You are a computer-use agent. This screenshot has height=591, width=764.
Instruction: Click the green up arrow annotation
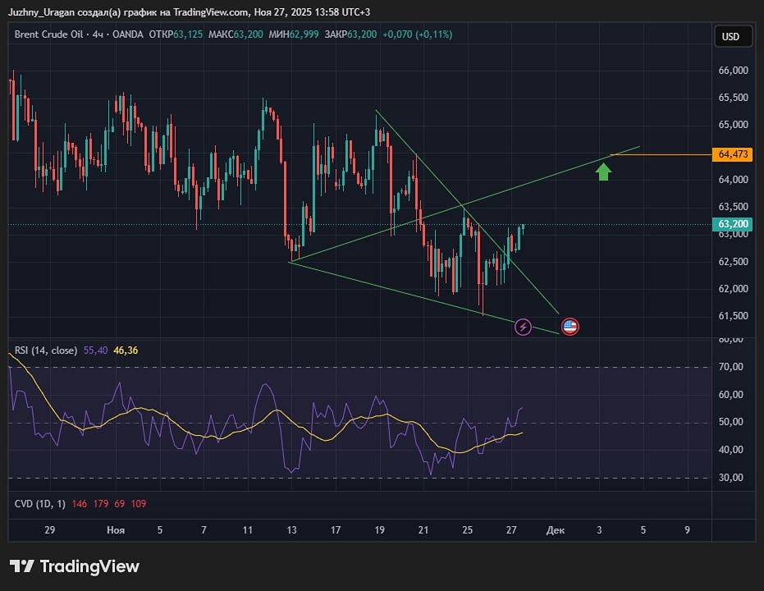604,172
